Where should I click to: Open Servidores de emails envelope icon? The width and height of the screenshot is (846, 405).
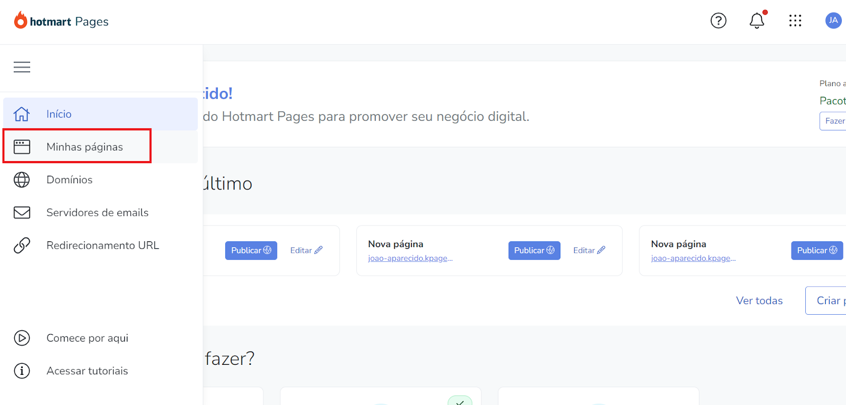(22, 212)
